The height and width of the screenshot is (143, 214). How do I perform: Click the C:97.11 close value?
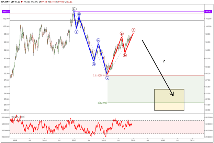coord(68,2)
